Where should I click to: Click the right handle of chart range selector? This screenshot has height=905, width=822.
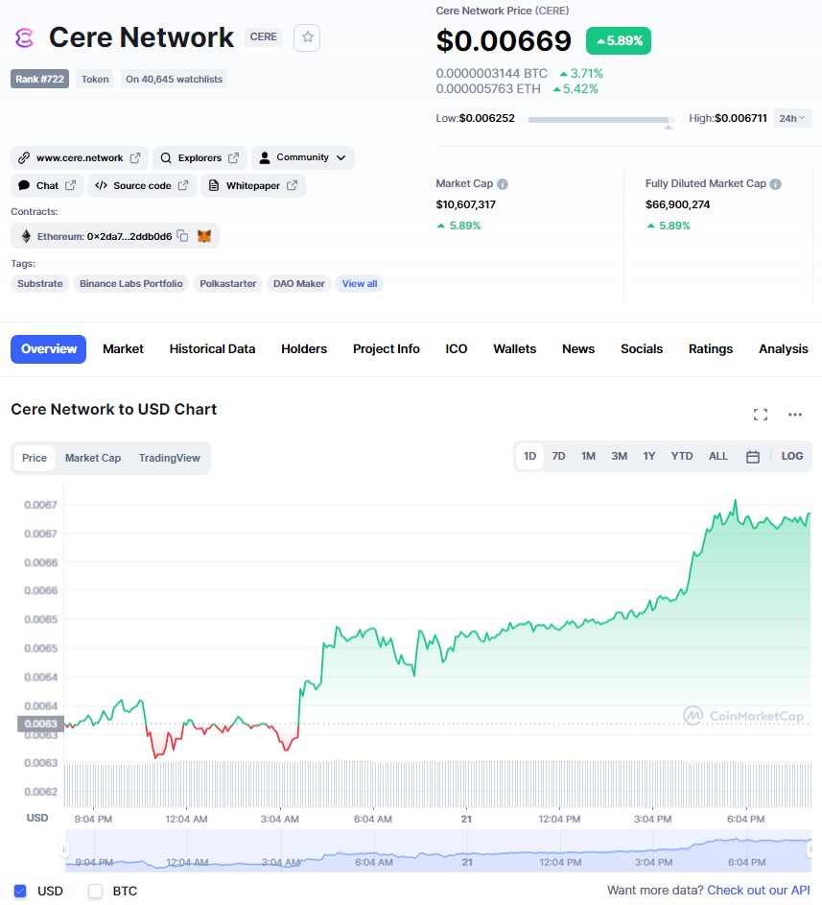tap(810, 849)
